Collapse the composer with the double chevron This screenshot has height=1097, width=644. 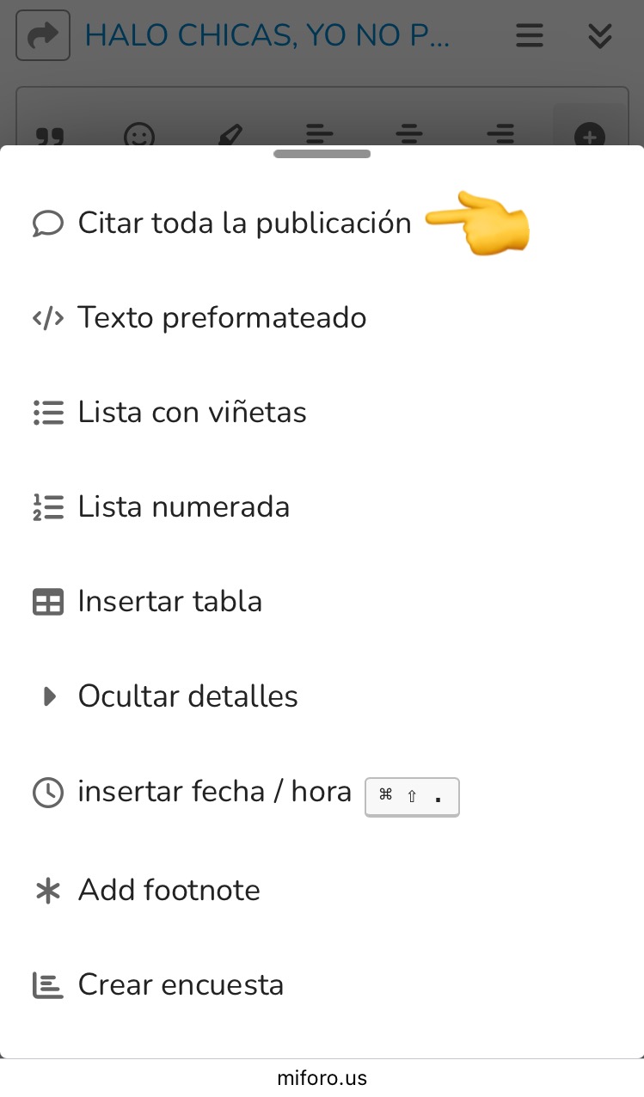[x=599, y=36]
